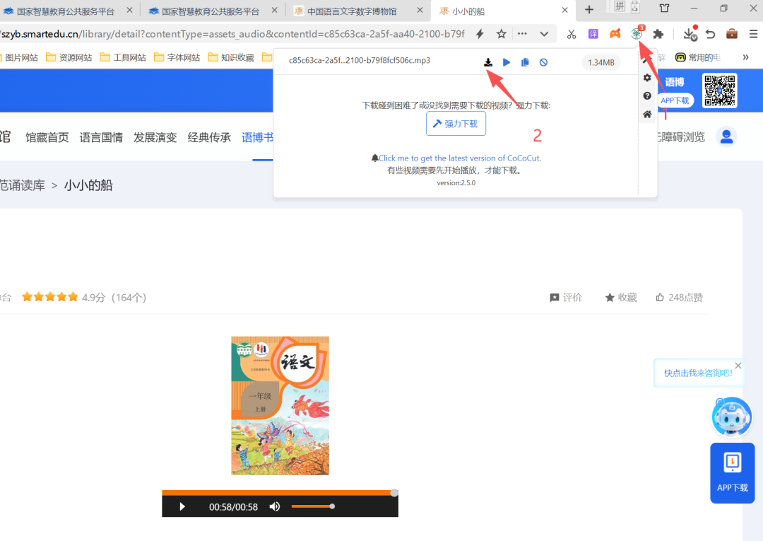Open the CoCoCut settings gear icon
763x541 pixels.
point(647,78)
